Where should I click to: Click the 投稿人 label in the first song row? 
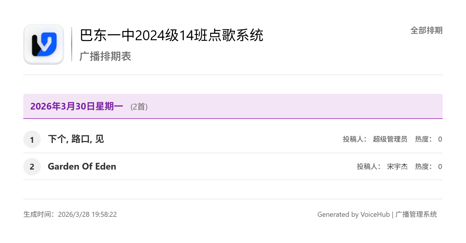point(354,139)
